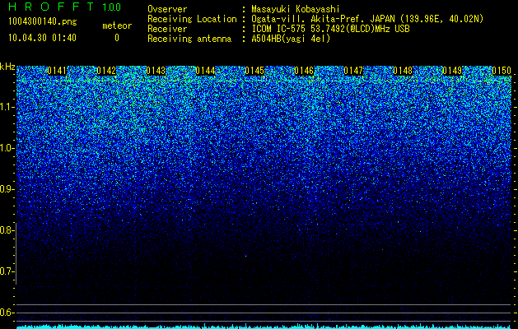This screenshot has height=329, width=518.
Task: Click version number 1.0.0
Action: point(112,7)
